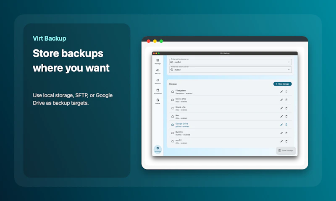
Task: Click the cloud icon beside Stack sftp
Action: point(173,108)
